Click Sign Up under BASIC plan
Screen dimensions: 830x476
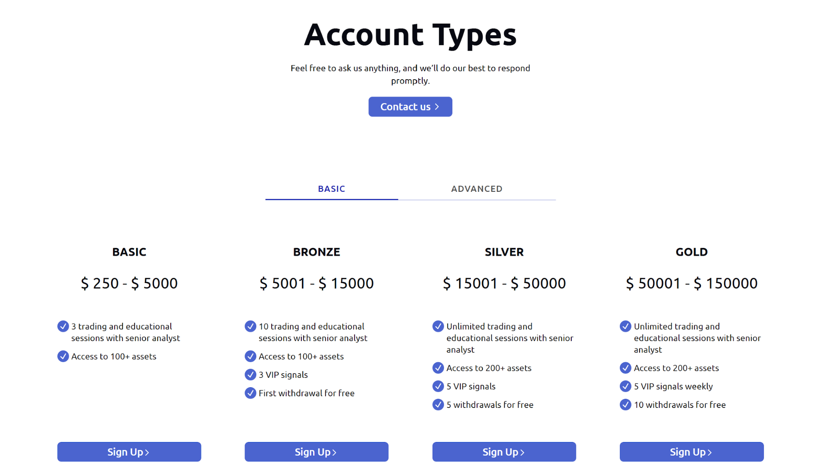pos(129,452)
